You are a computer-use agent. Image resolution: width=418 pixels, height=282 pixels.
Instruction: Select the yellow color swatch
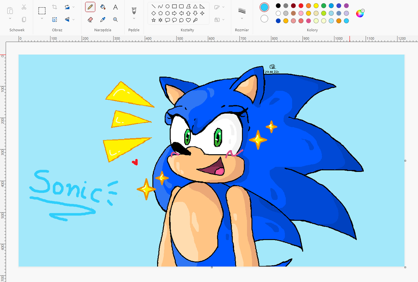tap(316, 6)
